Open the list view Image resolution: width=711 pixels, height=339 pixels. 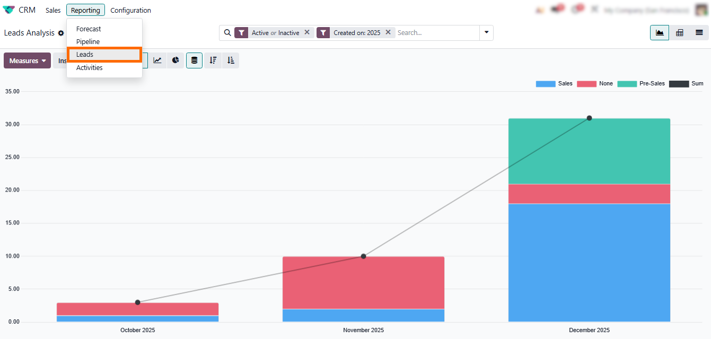click(699, 33)
